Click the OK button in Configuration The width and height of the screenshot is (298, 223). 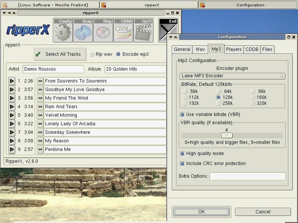[202, 212]
